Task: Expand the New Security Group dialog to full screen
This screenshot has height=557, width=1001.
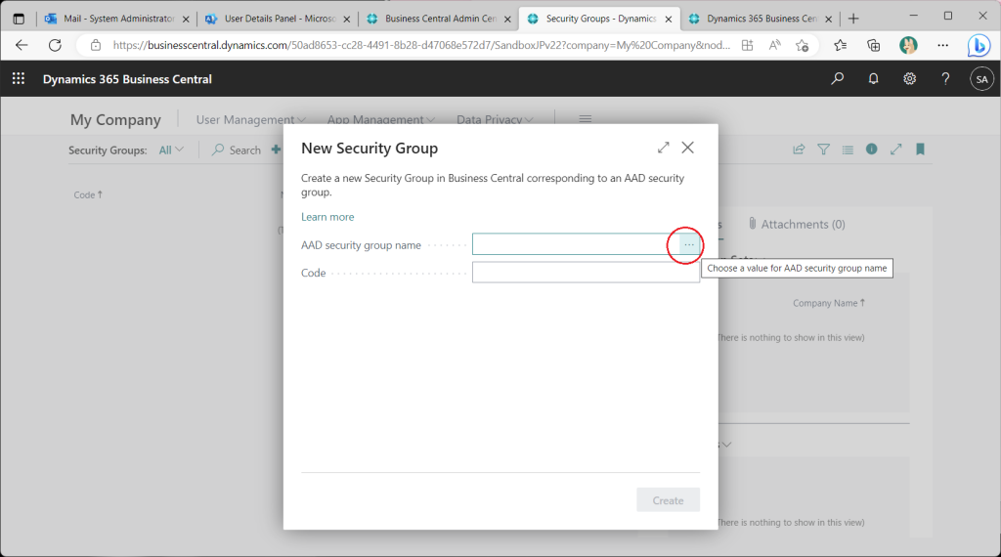Action: [664, 148]
